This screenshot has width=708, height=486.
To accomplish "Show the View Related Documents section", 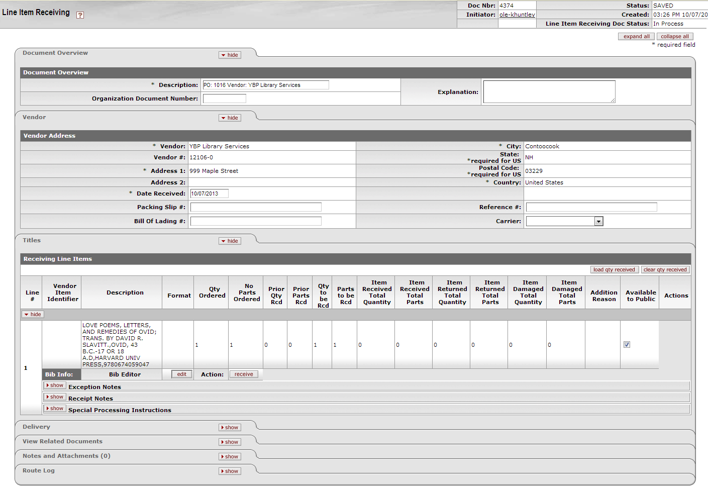I will tap(230, 442).
